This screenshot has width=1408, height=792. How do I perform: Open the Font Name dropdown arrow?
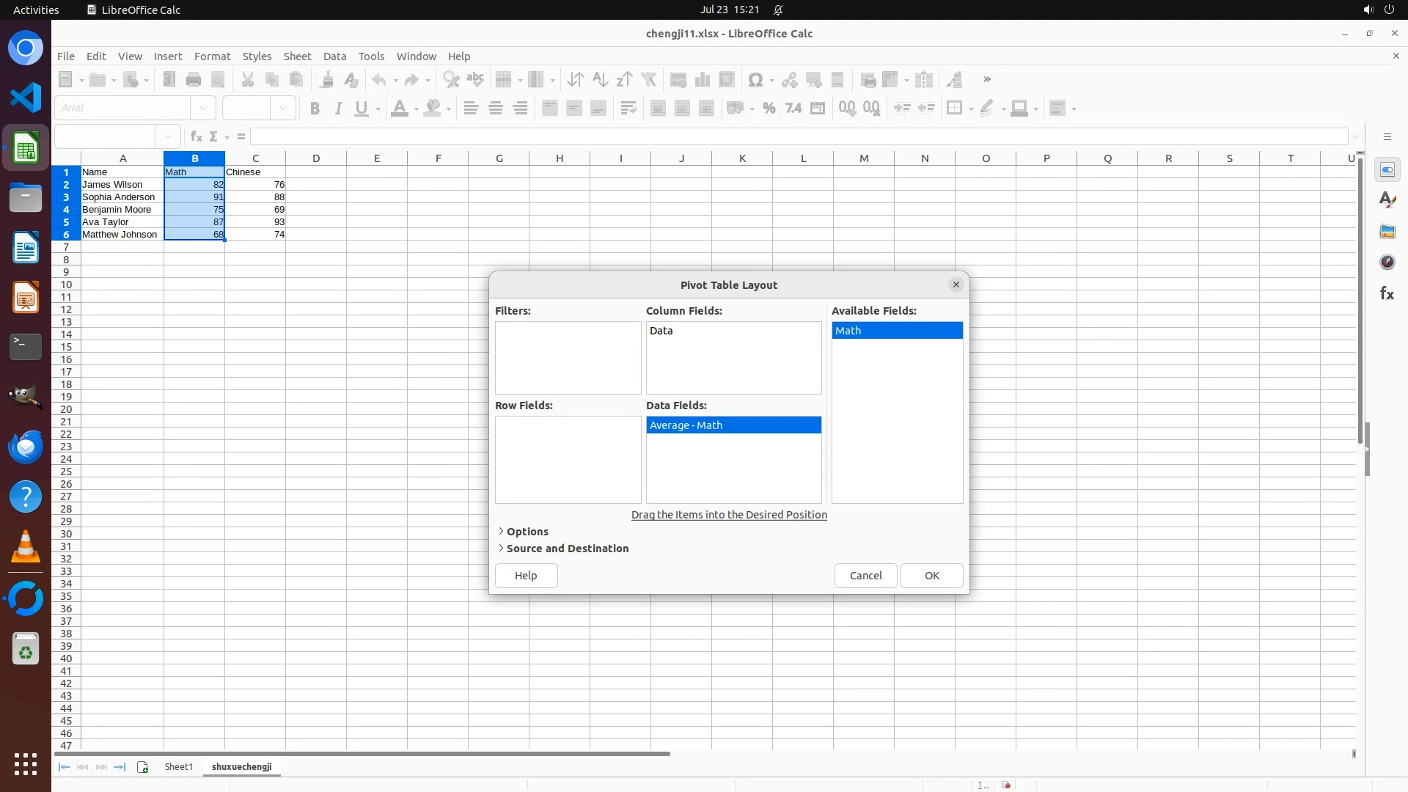tap(203, 109)
